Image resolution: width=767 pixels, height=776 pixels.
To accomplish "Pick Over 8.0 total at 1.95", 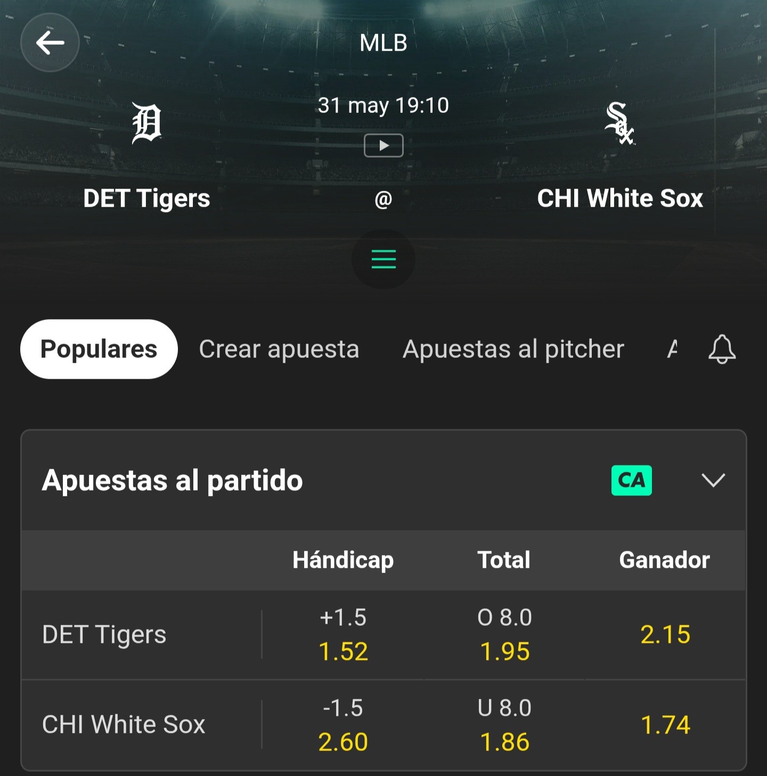I will [504, 635].
